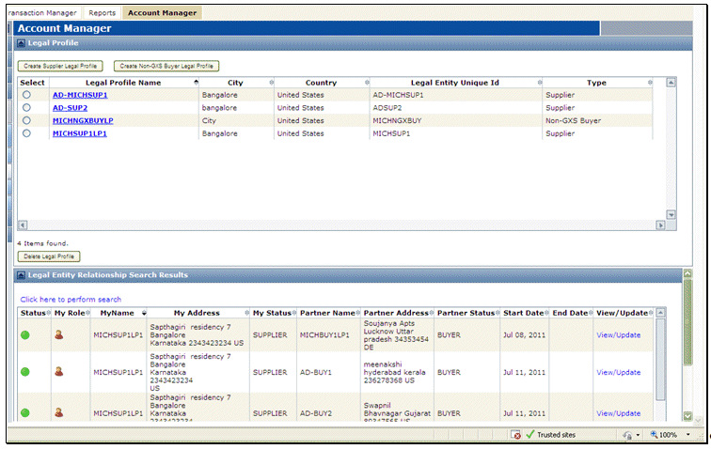Click Create Supplier Legal Profile button
This screenshot has height=449, width=711.
pos(59,66)
